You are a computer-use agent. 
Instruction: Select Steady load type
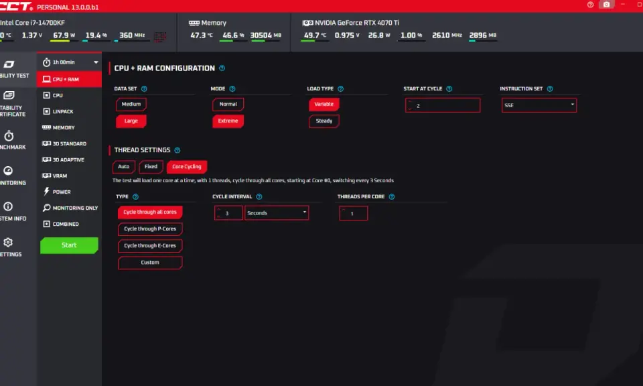[324, 121]
